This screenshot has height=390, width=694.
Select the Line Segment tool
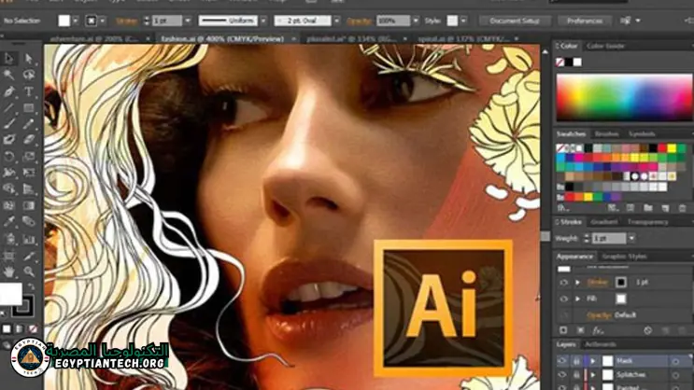8,108
